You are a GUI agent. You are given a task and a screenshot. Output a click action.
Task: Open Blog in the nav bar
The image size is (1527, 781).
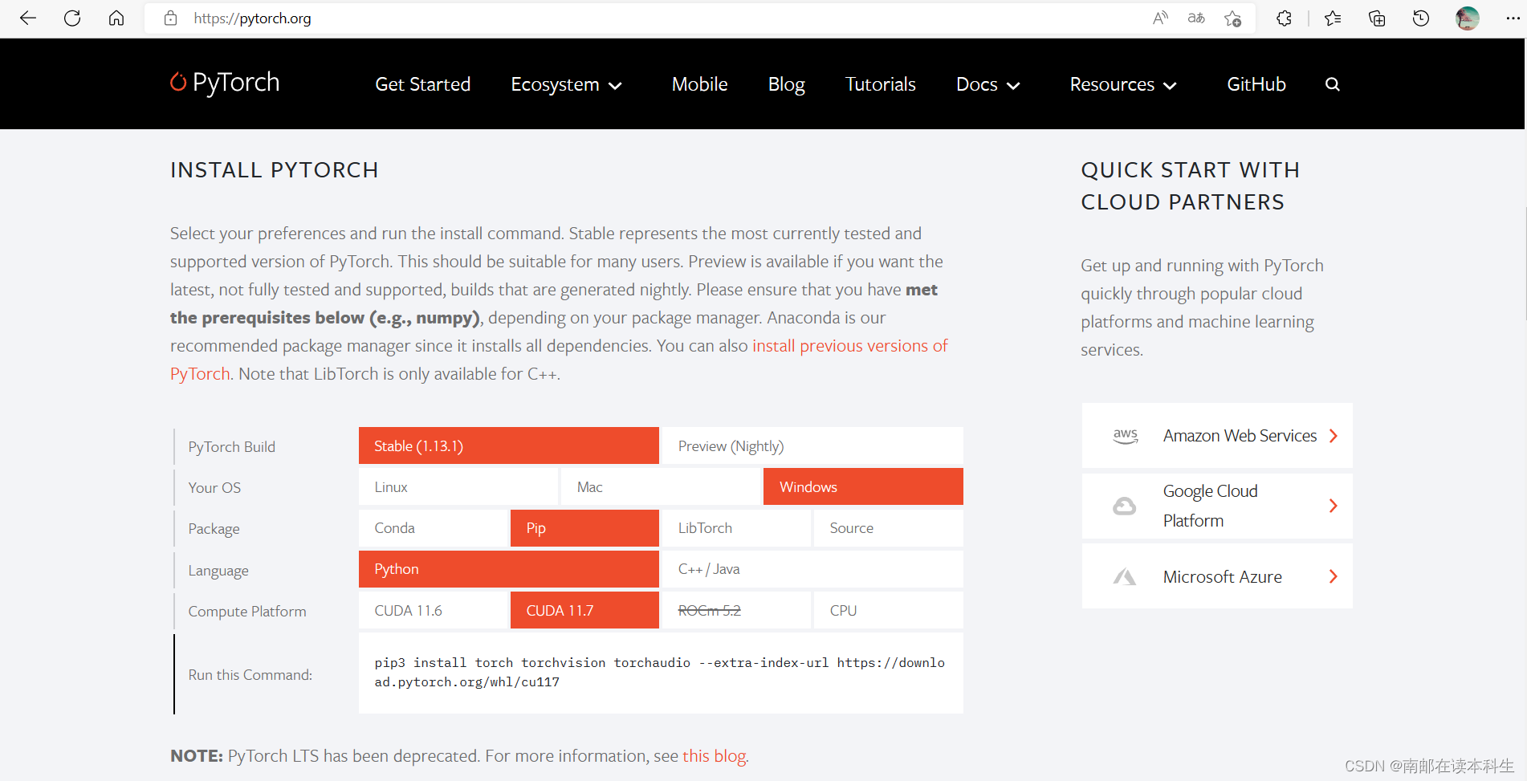tap(787, 84)
